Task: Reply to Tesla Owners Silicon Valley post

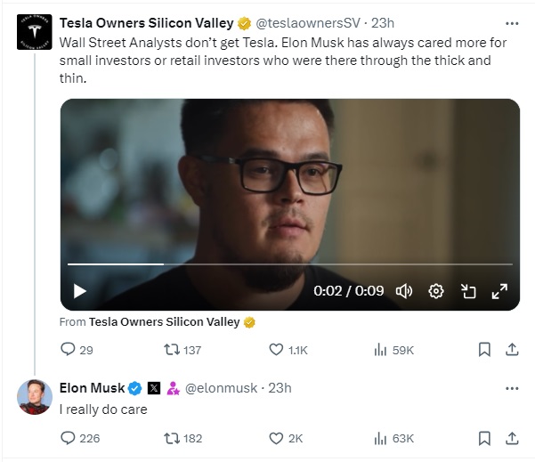Action: 69,350
